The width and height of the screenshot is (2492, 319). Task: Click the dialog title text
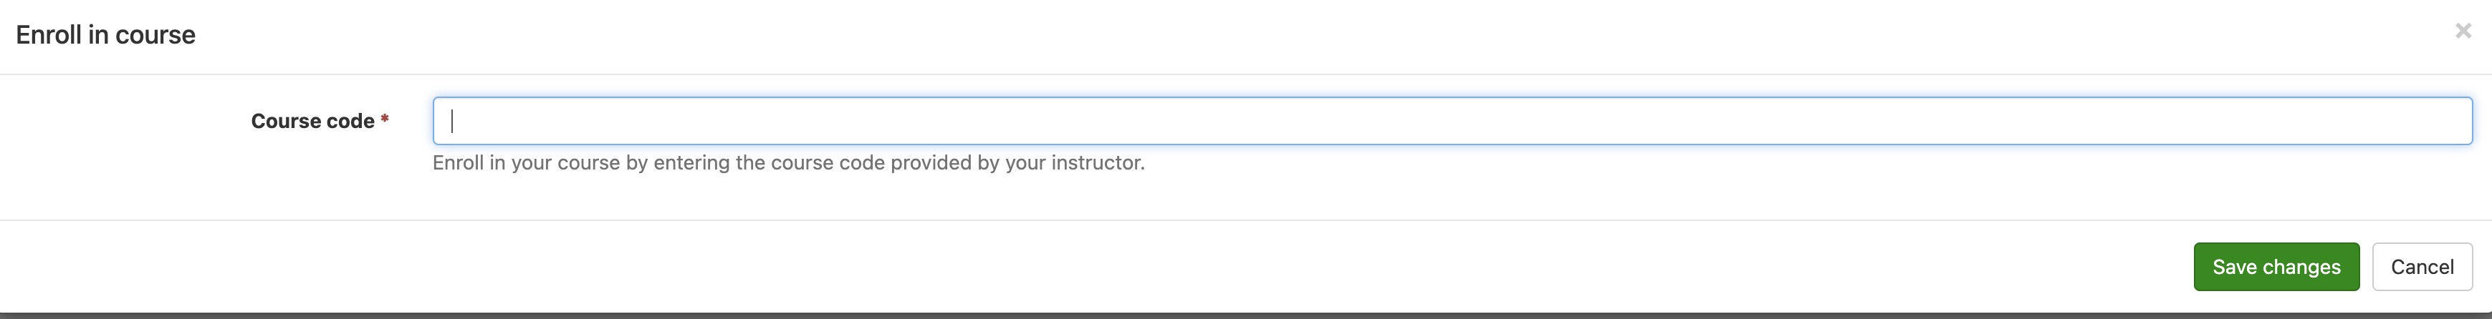(x=105, y=35)
